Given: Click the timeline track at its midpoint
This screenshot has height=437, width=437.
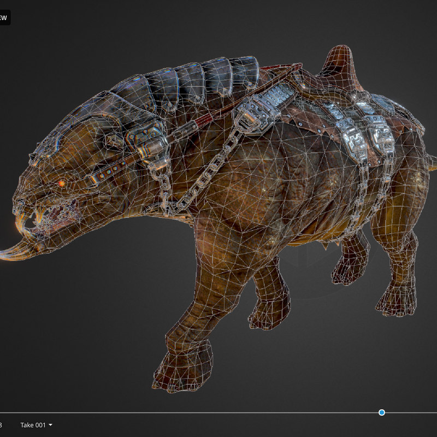Looking at the screenshot, I should coord(218,412).
